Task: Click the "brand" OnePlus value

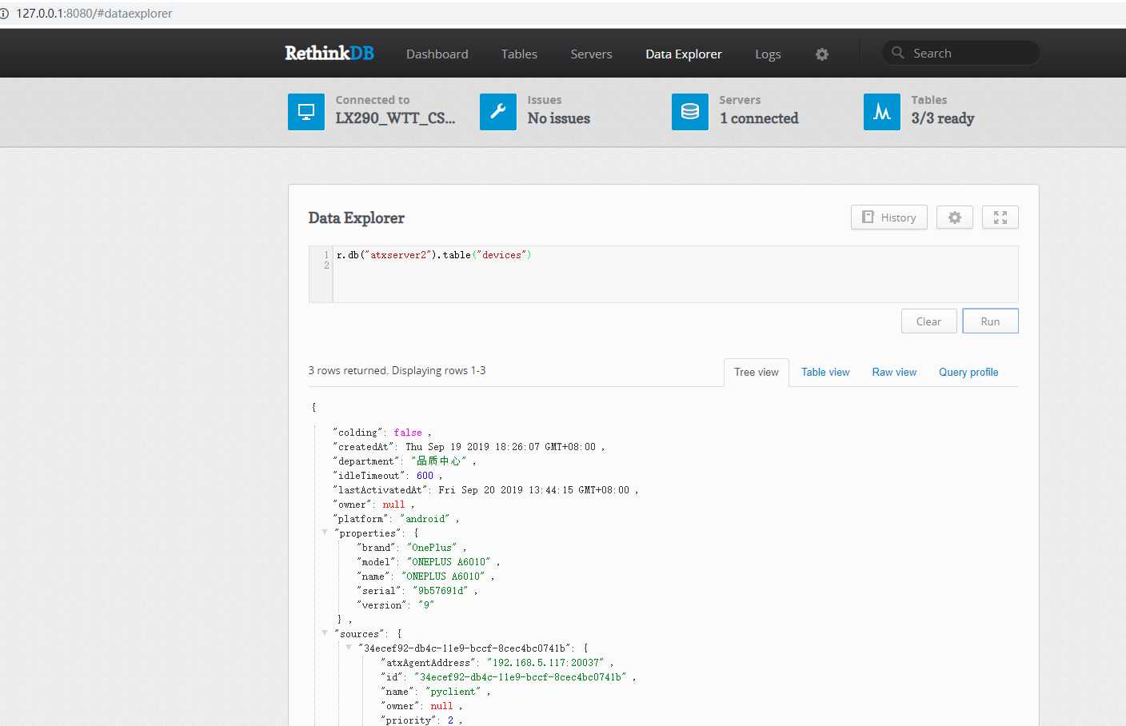Action: [432, 548]
